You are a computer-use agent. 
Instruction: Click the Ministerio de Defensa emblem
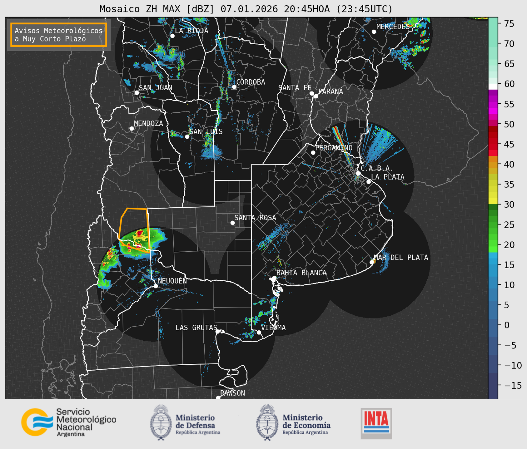[x=161, y=423]
